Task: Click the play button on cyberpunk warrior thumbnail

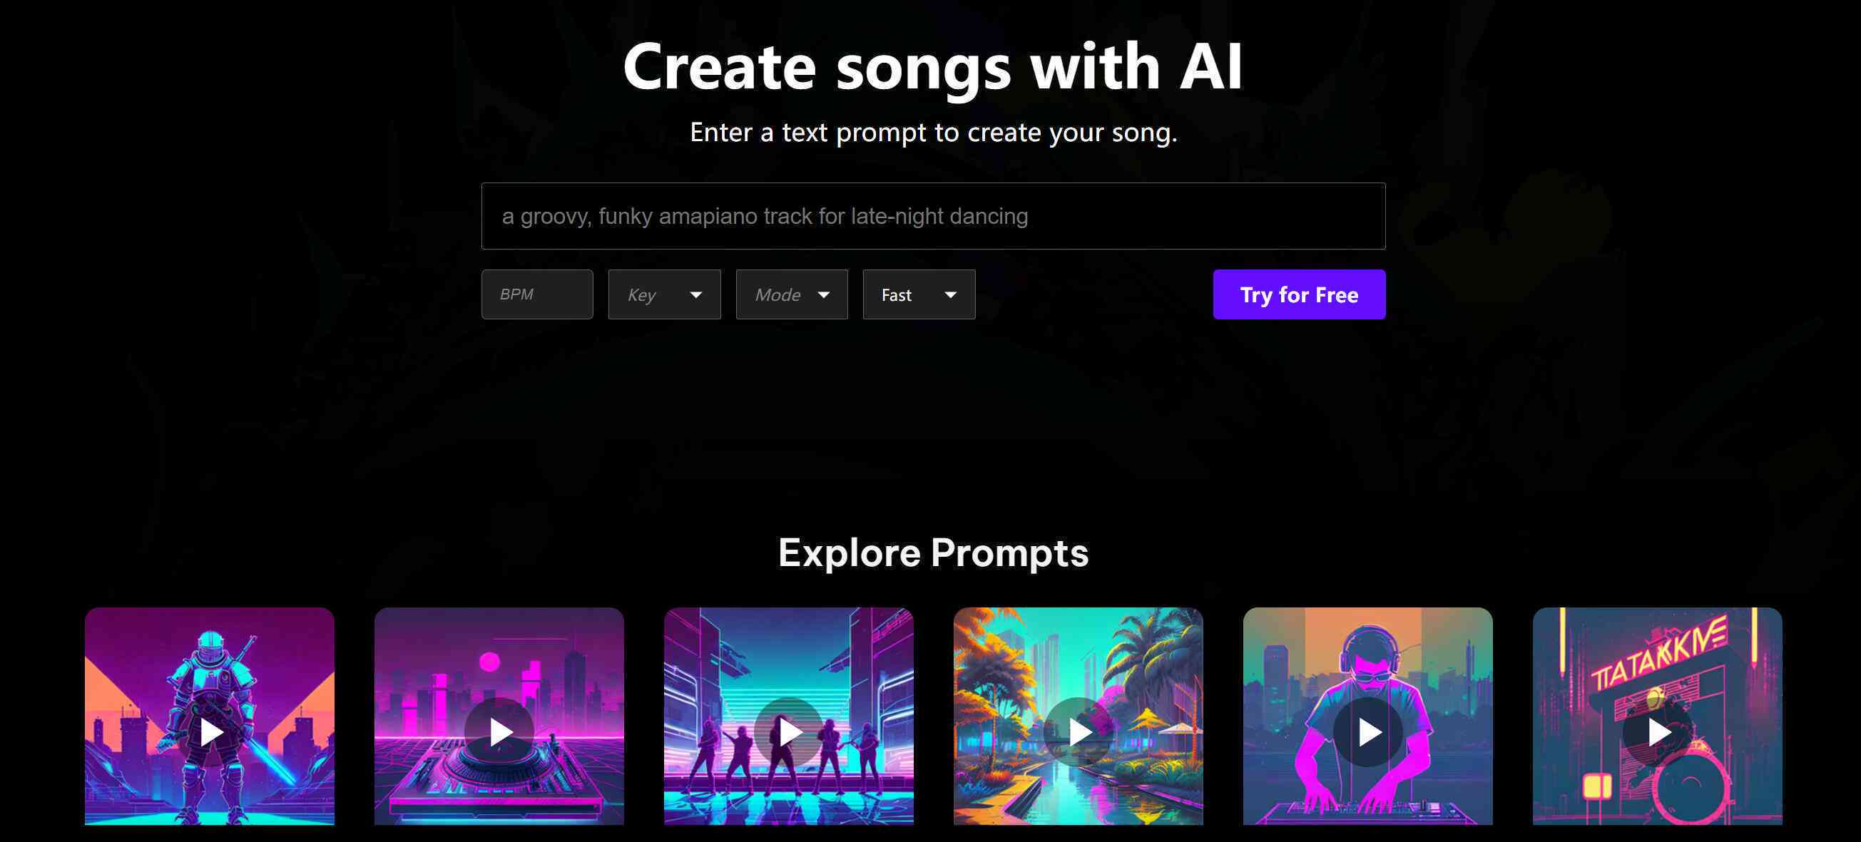Action: click(x=210, y=731)
